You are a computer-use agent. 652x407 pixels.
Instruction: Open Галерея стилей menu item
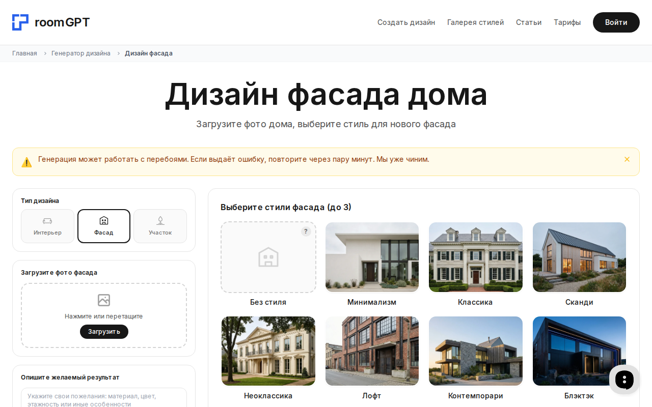point(475,22)
